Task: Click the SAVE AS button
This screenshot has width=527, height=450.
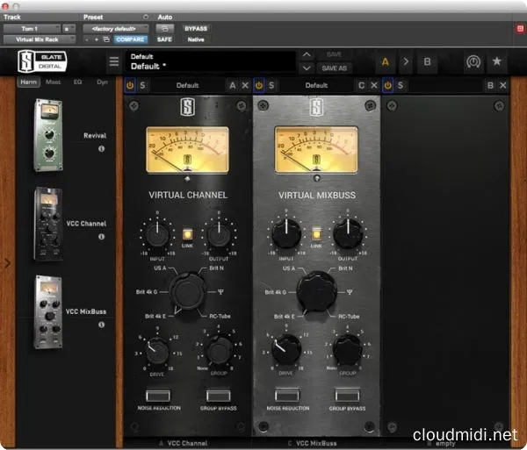Action: [x=335, y=68]
